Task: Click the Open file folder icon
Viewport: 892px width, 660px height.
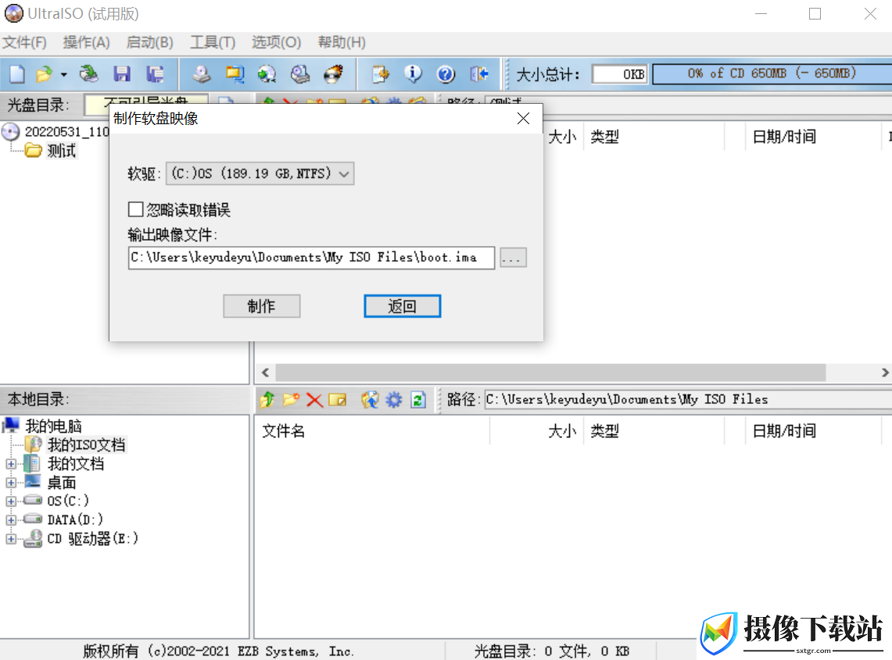Action: tap(44, 74)
